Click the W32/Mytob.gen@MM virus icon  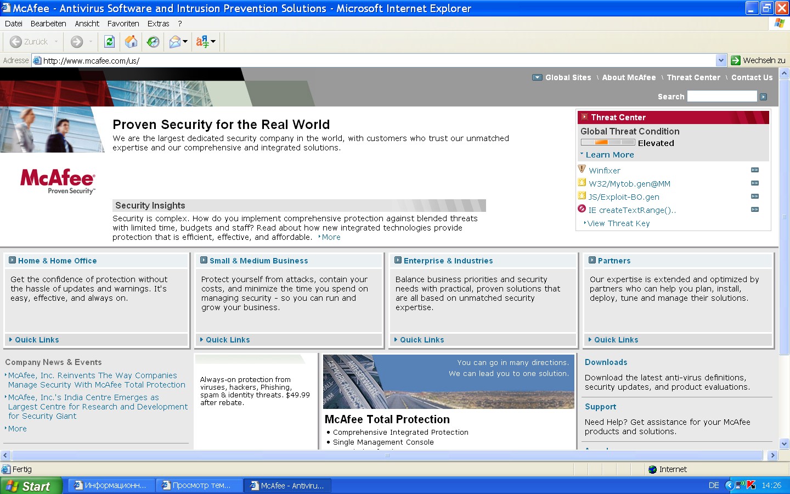pyautogui.click(x=582, y=182)
